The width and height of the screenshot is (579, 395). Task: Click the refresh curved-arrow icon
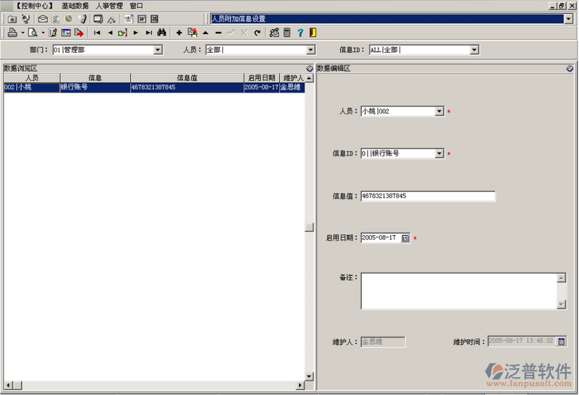tap(258, 33)
